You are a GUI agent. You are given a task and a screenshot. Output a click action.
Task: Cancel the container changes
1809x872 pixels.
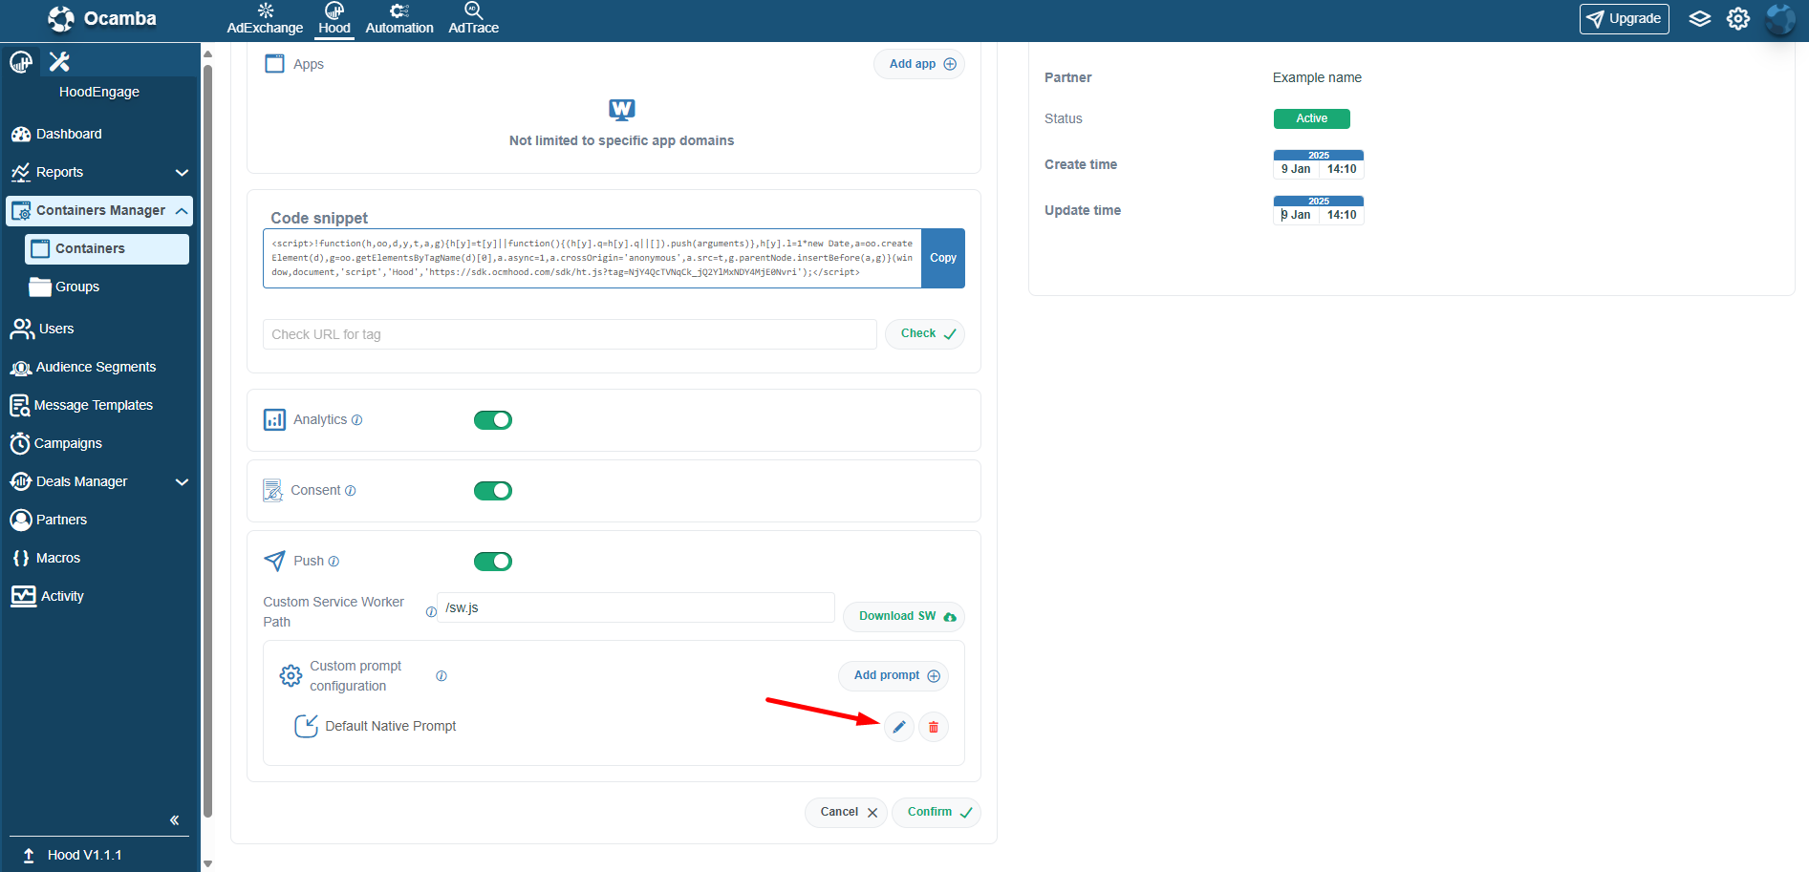point(847,812)
